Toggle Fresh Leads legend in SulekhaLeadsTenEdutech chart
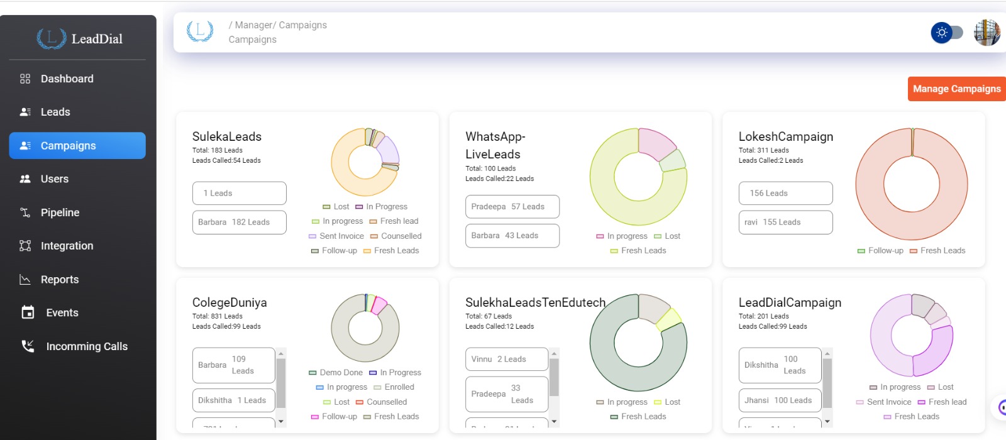The image size is (1006, 440). (x=638, y=417)
